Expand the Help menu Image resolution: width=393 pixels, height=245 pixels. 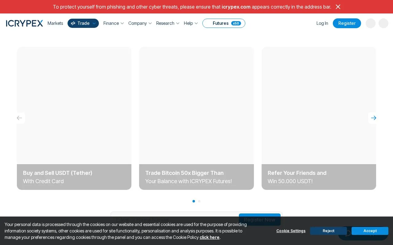(191, 23)
